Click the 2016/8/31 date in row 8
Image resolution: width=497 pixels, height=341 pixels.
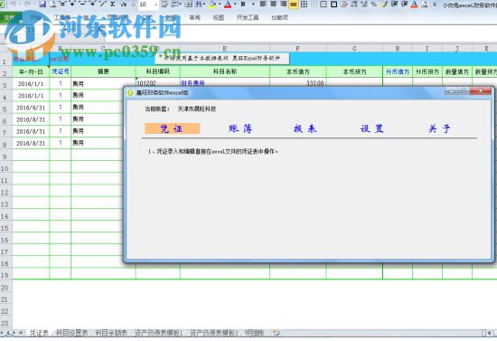(x=31, y=144)
